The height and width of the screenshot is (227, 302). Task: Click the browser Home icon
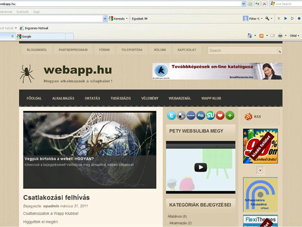click(x=250, y=36)
